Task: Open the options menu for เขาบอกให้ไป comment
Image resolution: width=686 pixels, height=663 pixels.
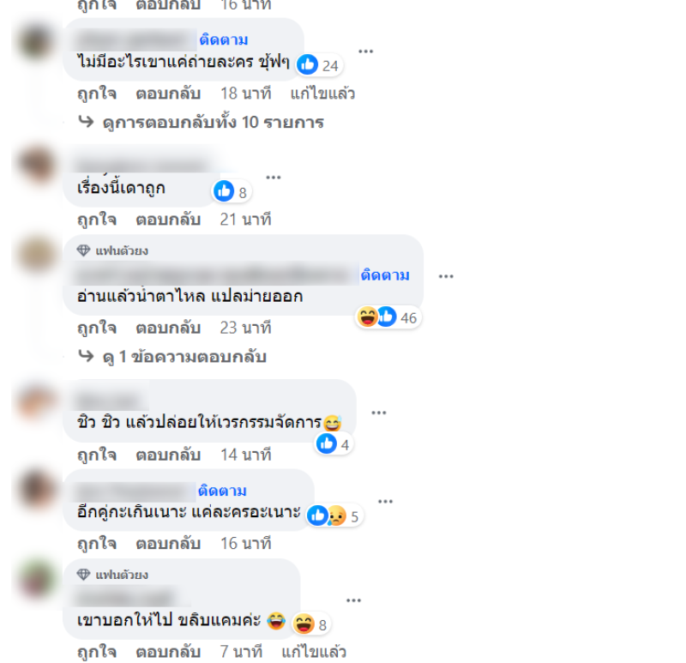Action: 353,600
